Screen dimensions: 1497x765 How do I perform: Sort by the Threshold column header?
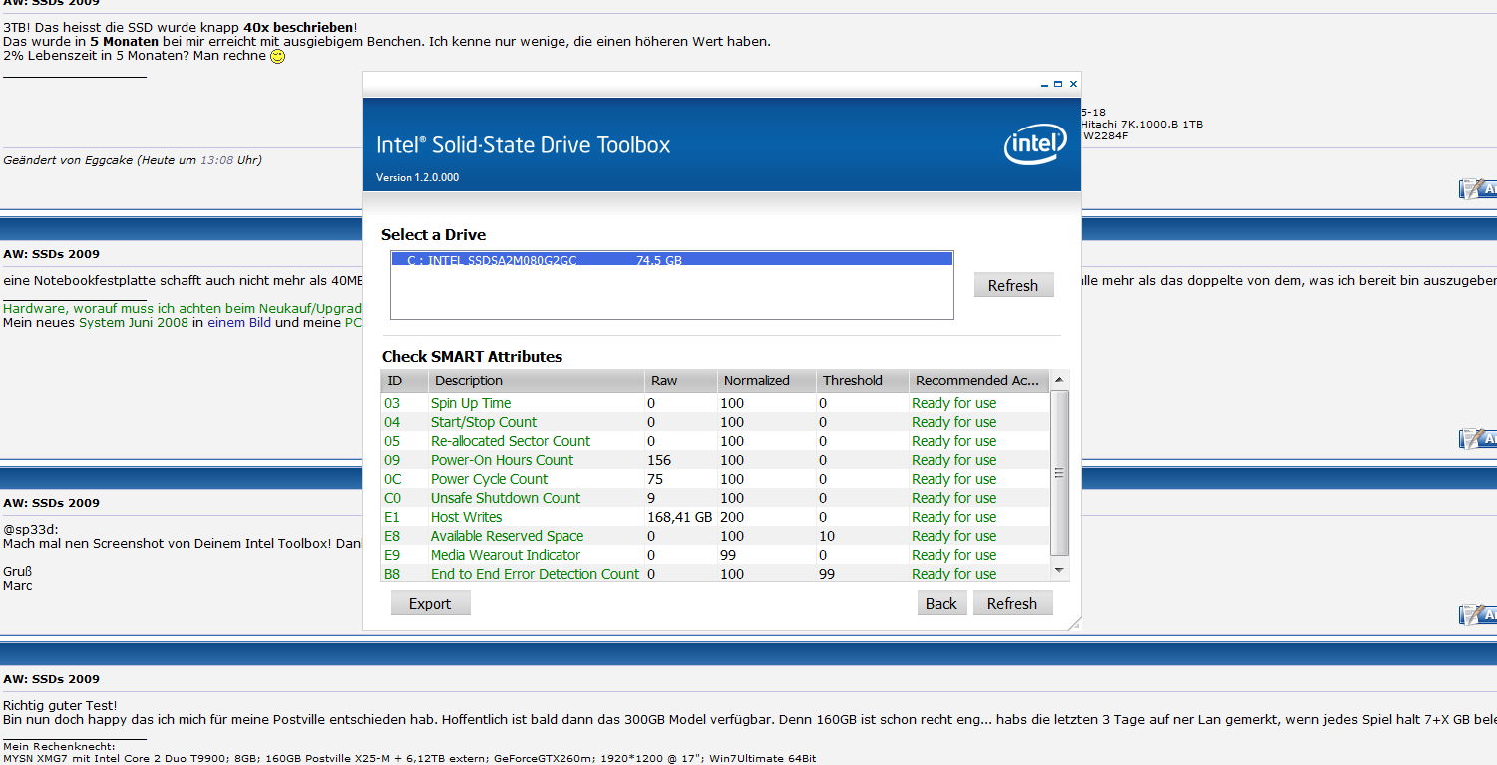point(863,381)
